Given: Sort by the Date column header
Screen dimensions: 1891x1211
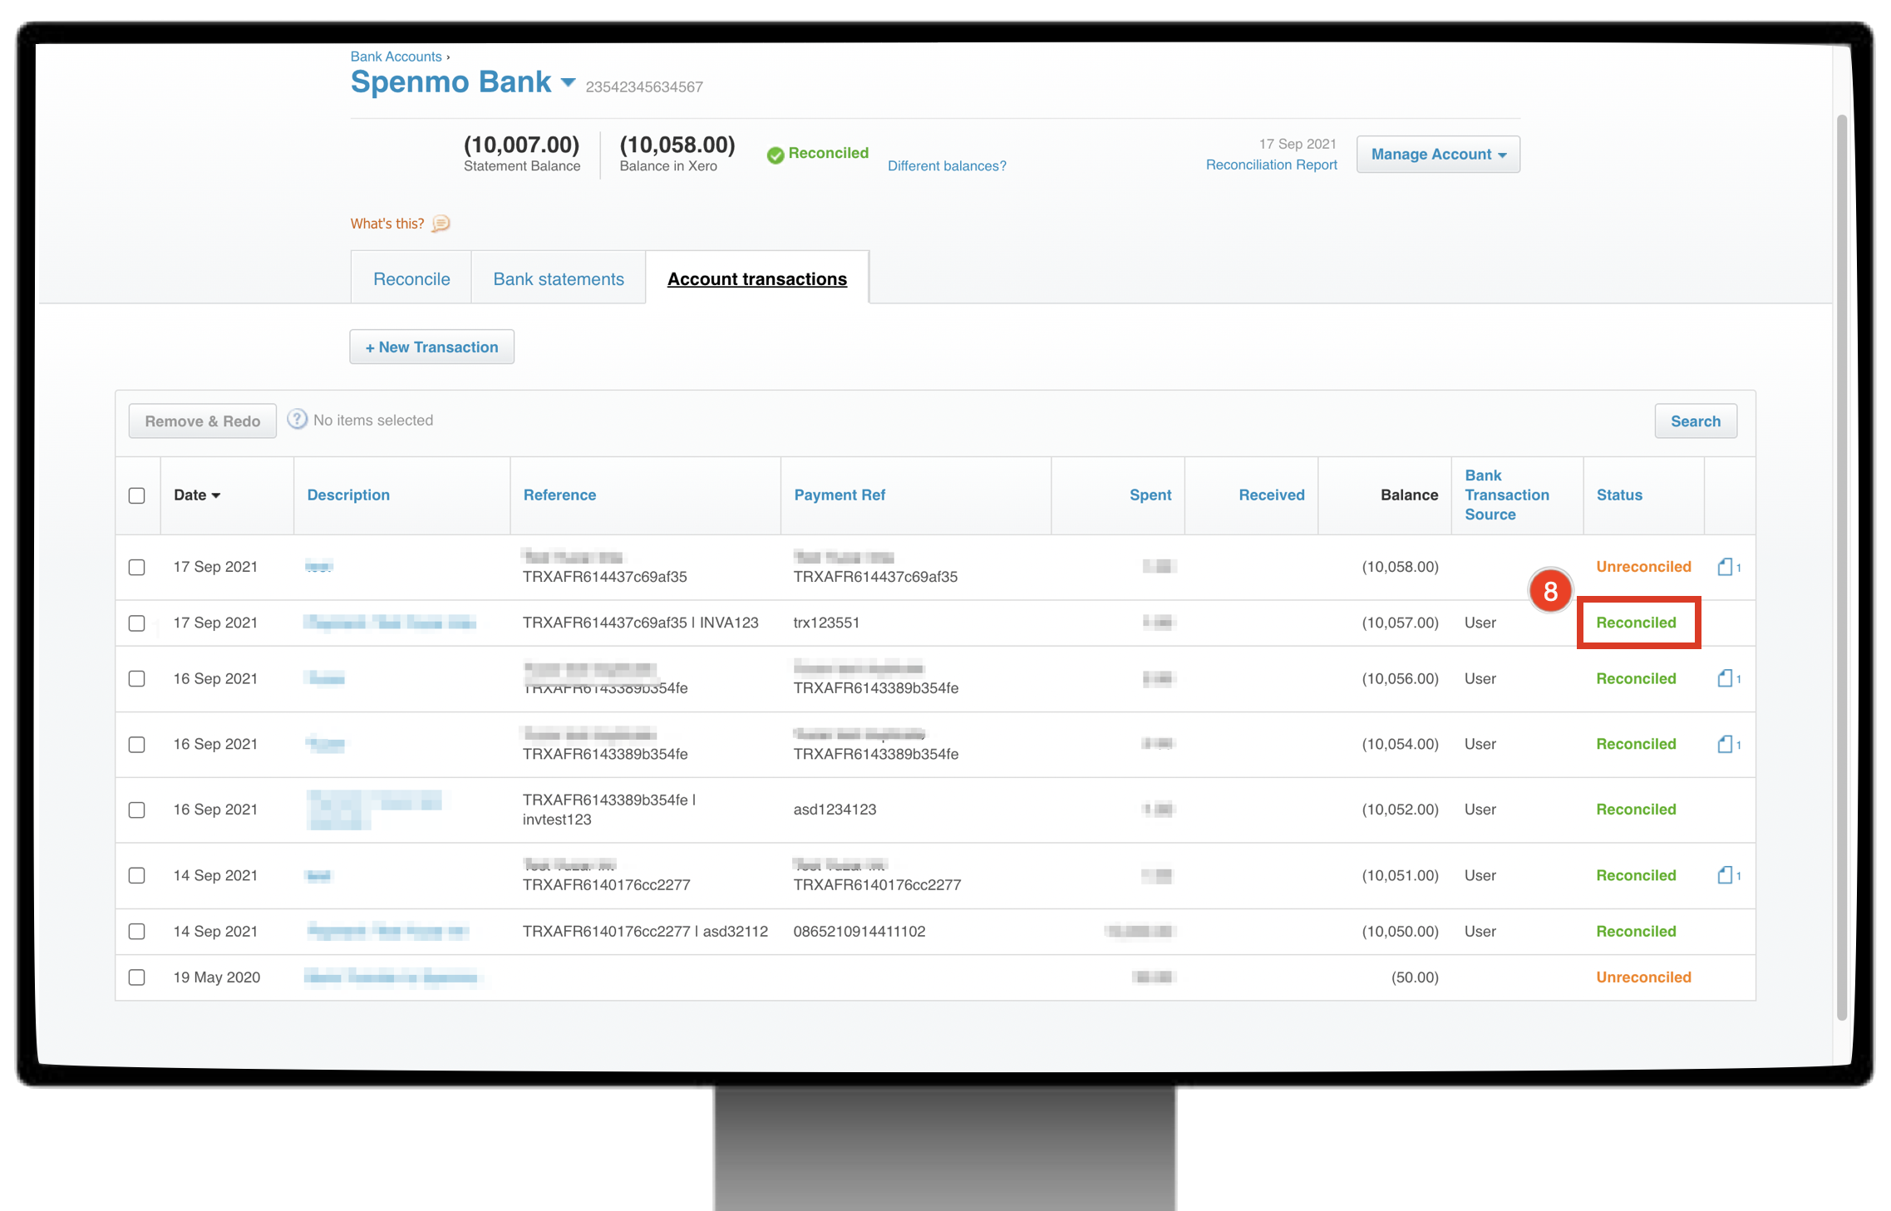Looking at the screenshot, I should [x=197, y=495].
